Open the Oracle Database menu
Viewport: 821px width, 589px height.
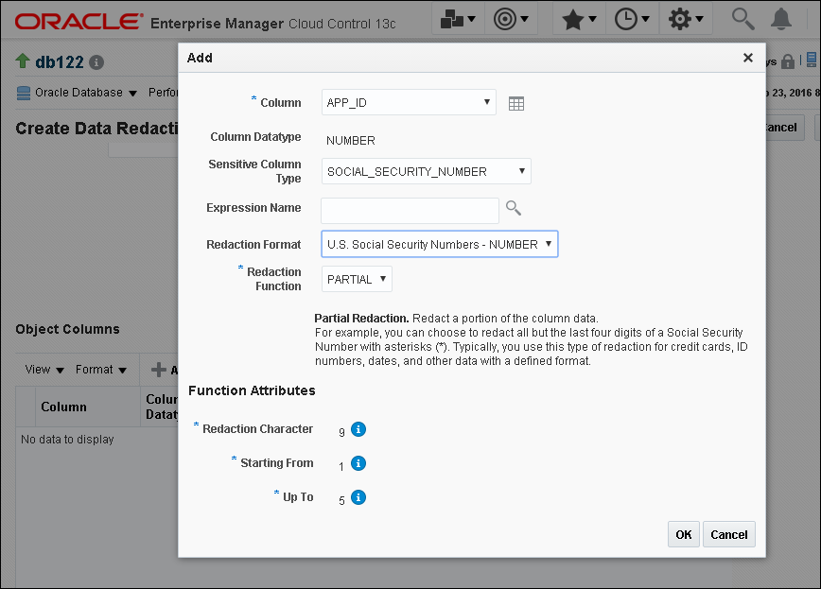77,93
